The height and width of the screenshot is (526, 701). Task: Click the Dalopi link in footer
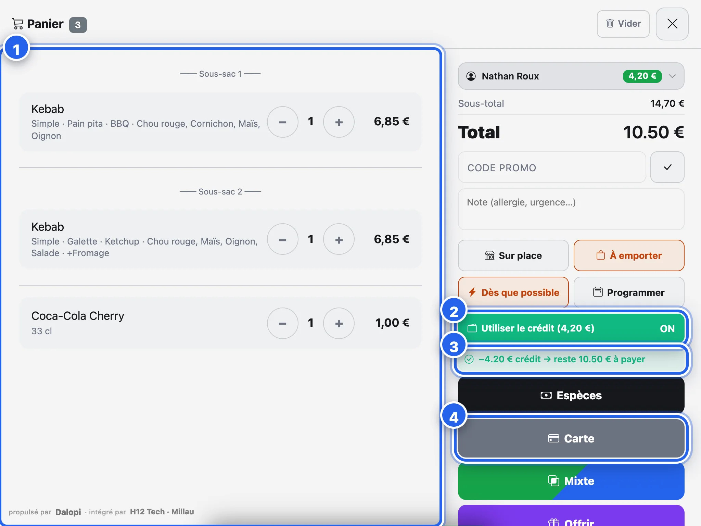click(x=68, y=512)
